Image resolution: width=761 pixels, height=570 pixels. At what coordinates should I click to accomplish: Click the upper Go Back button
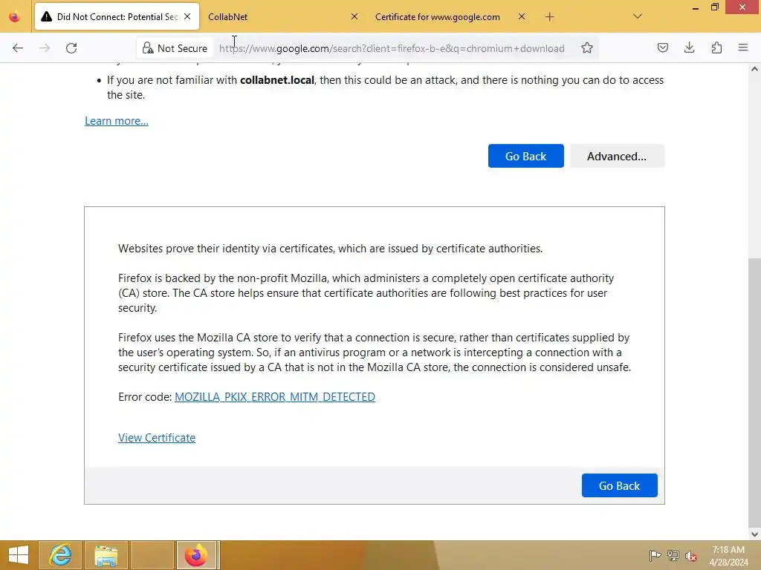point(526,156)
